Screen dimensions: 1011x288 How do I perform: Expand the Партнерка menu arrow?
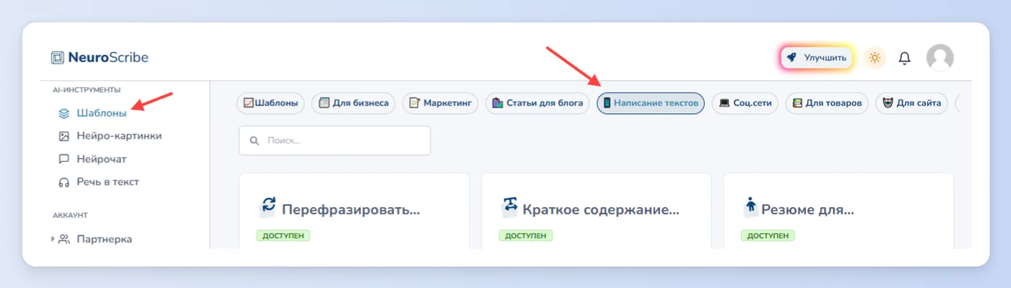53,239
